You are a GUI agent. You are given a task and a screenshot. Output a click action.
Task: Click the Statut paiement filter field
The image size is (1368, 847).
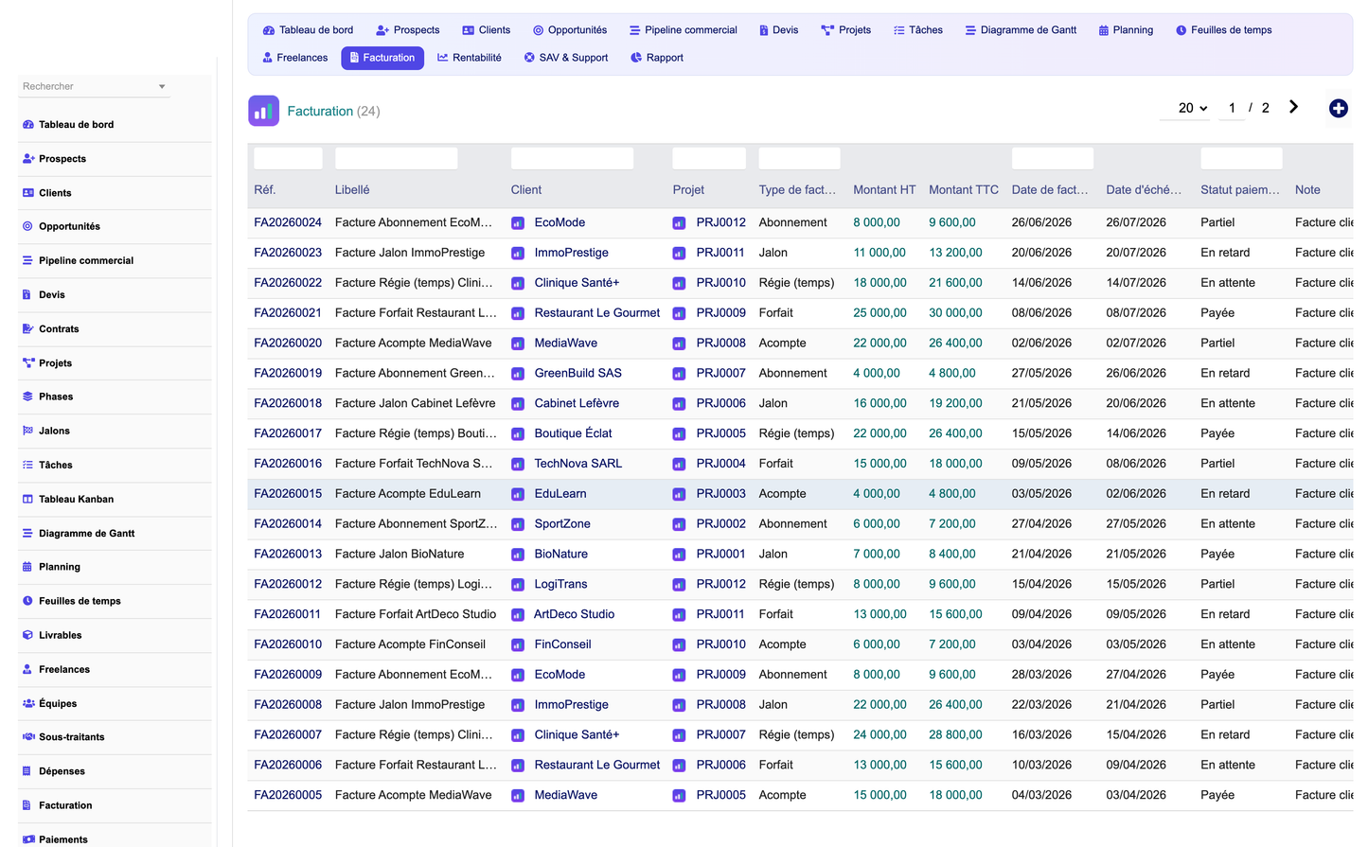click(1242, 158)
